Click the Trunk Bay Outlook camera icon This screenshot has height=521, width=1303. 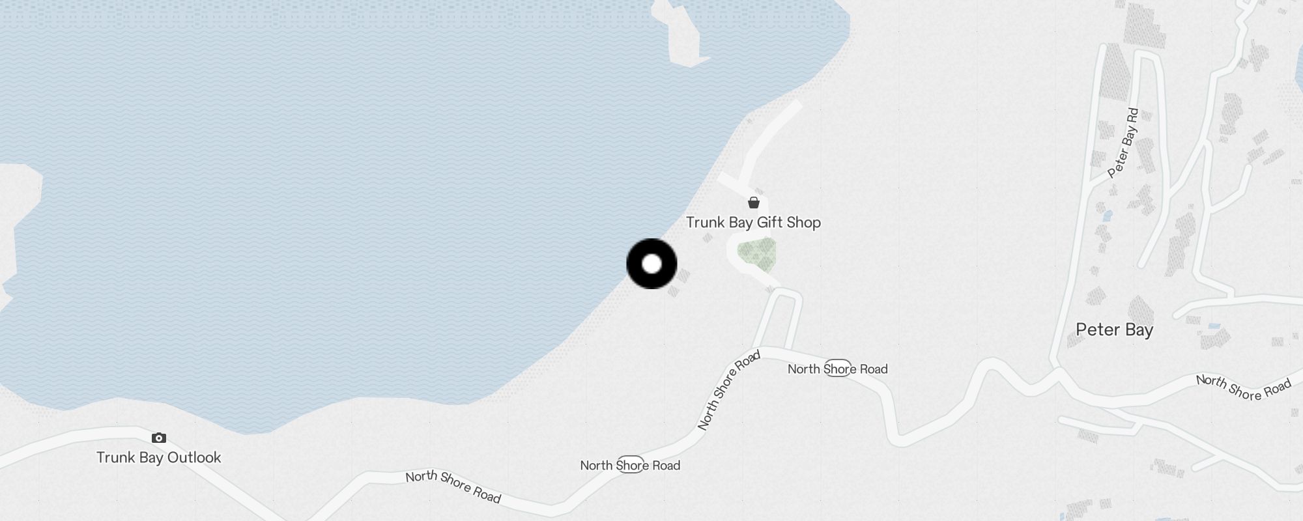pos(158,438)
